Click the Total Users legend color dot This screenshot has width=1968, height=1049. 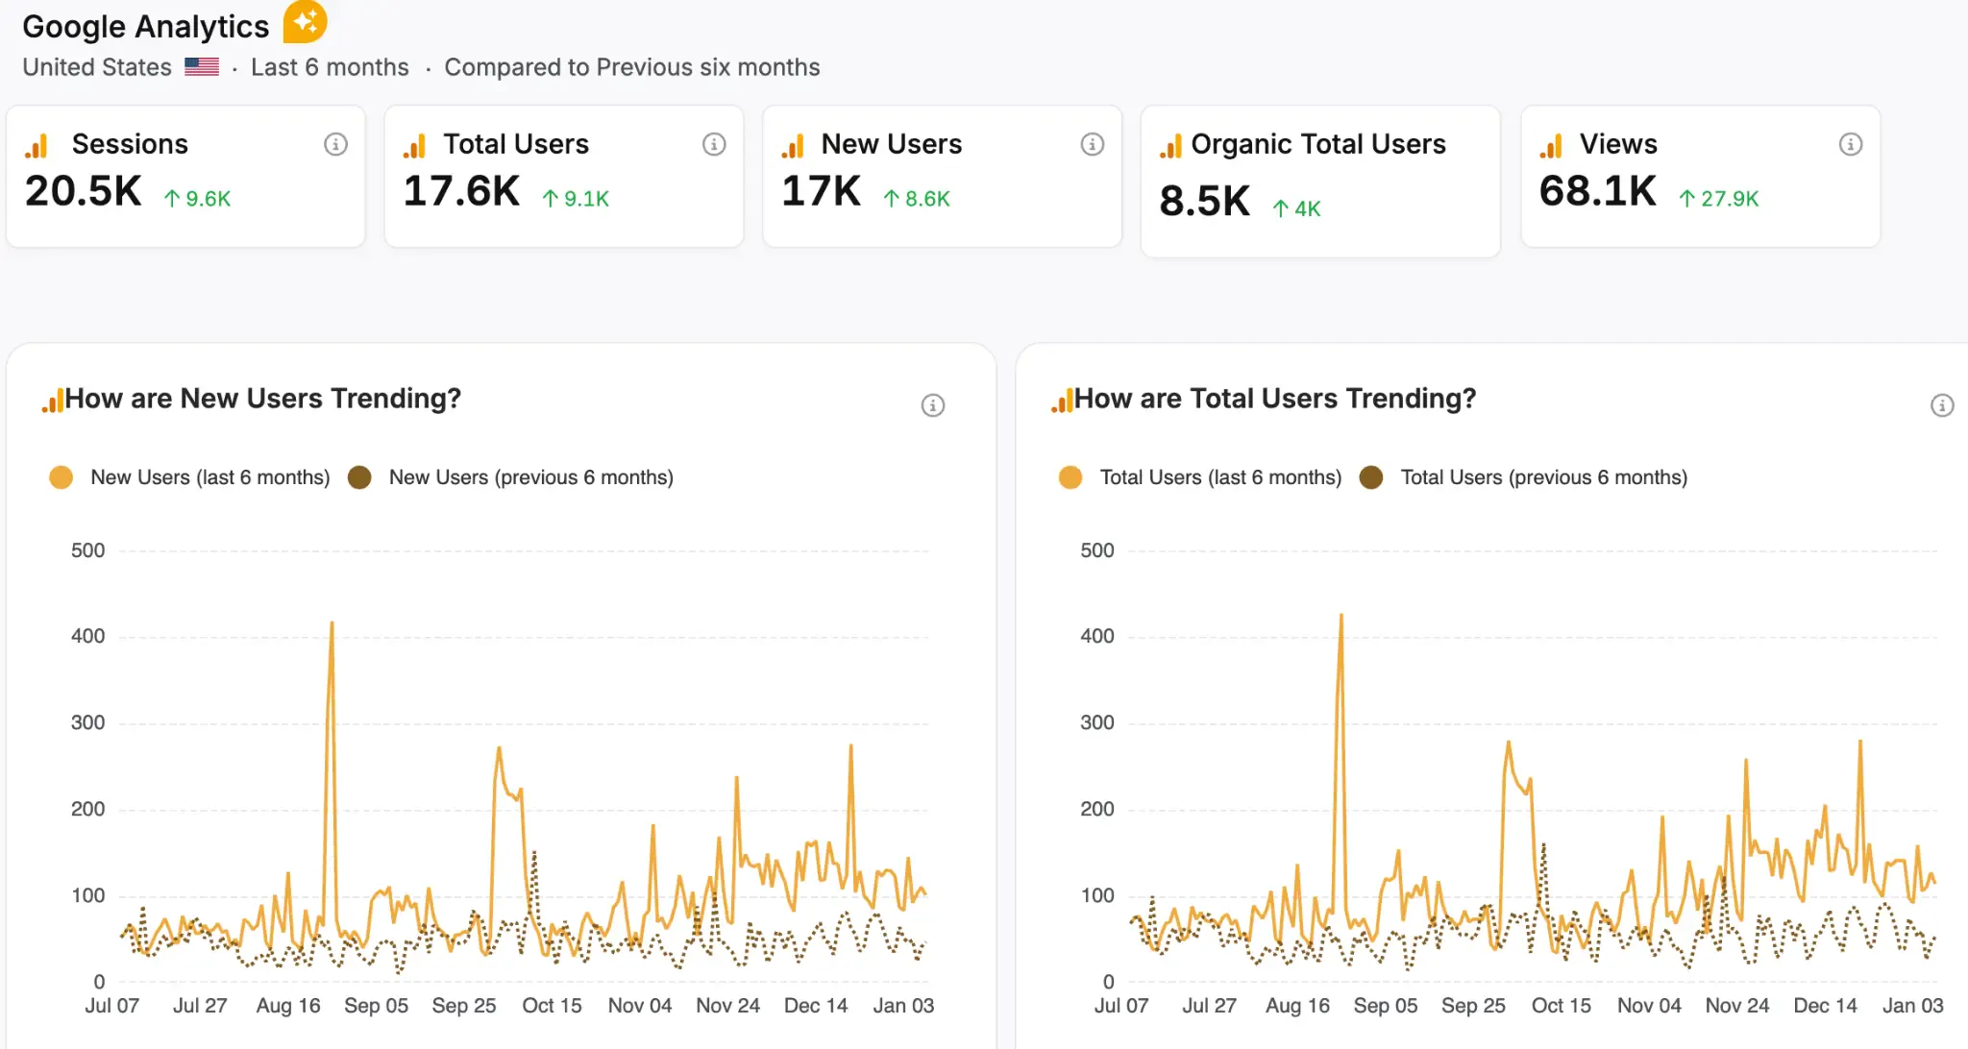point(1070,476)
